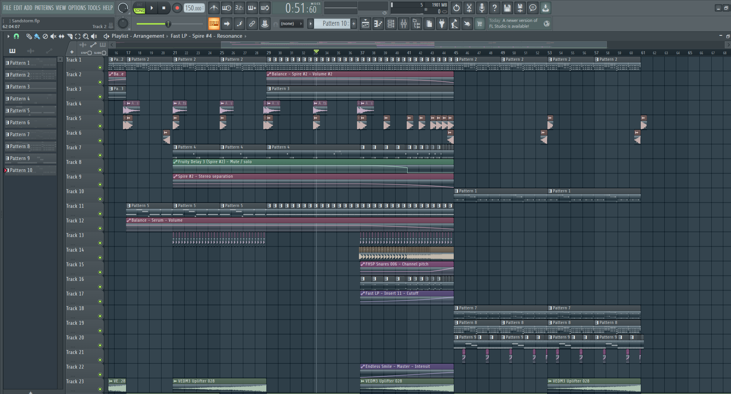
Task: Open the Pattern 10 selector dropdown
Action: pos(332,23)
